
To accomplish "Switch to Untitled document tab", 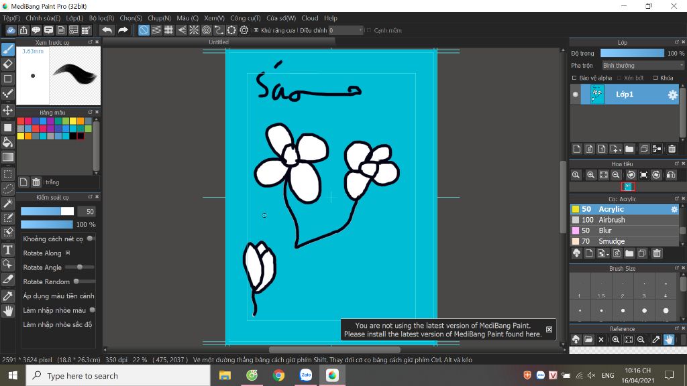I will 219,42.
